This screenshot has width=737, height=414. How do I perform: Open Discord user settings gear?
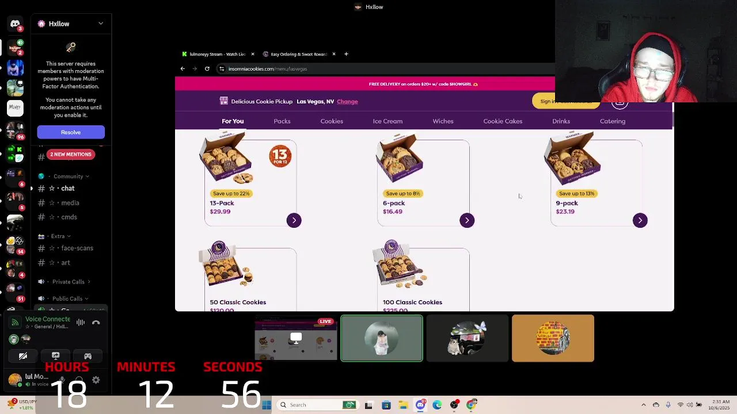(x=96, y=380)
